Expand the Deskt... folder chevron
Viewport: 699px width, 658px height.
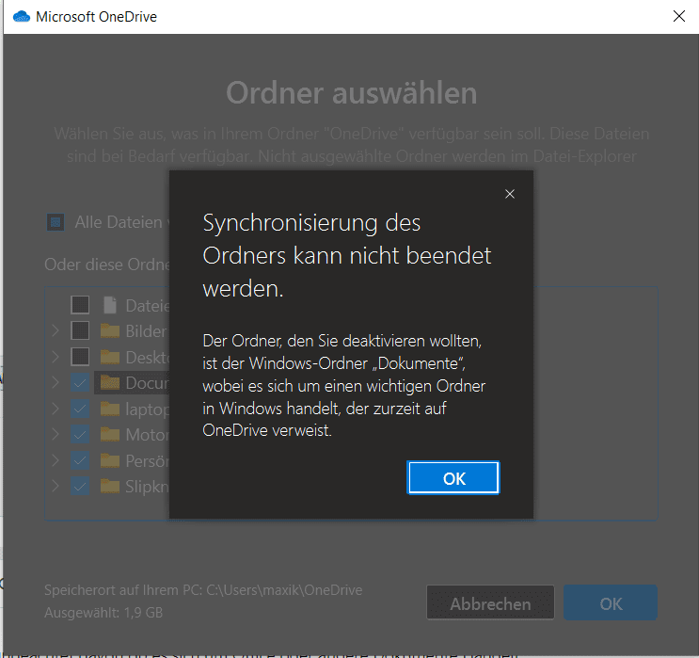[x=56, y=357]
